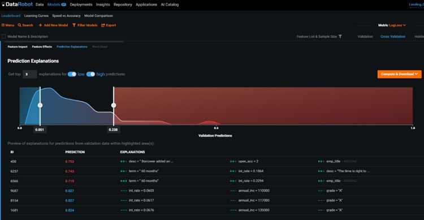Click the feature list filter funnel icon
This screenshot has height=220, width=424.
click(x=340, y=36)
